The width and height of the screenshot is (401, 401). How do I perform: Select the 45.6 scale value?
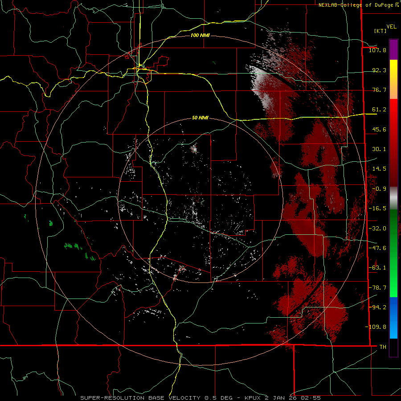pos(379,129)
